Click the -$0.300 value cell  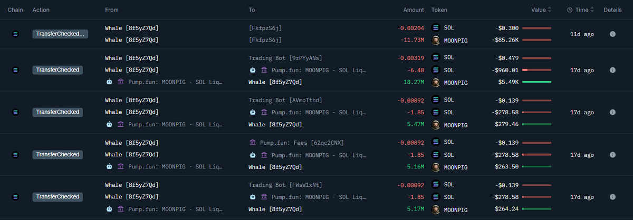[x=507, y=28]
